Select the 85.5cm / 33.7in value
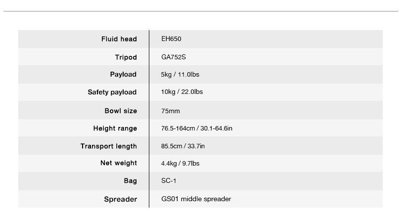Image resolution: width=404 pixels, height=217 pixels. (183, 146)
